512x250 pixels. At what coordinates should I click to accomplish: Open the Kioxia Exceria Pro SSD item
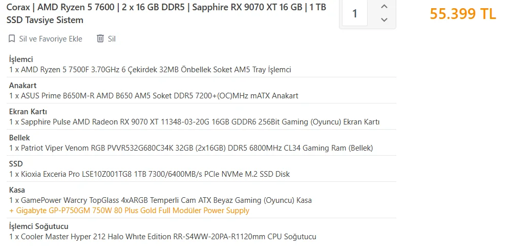tap(150, 174)
